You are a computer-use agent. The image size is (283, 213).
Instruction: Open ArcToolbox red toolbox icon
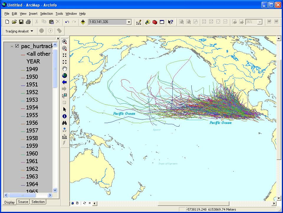point(155,22)
